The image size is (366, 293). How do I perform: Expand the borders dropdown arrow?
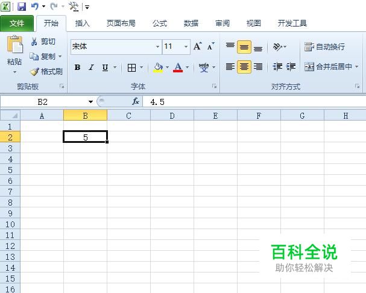[x=142, y=68]
